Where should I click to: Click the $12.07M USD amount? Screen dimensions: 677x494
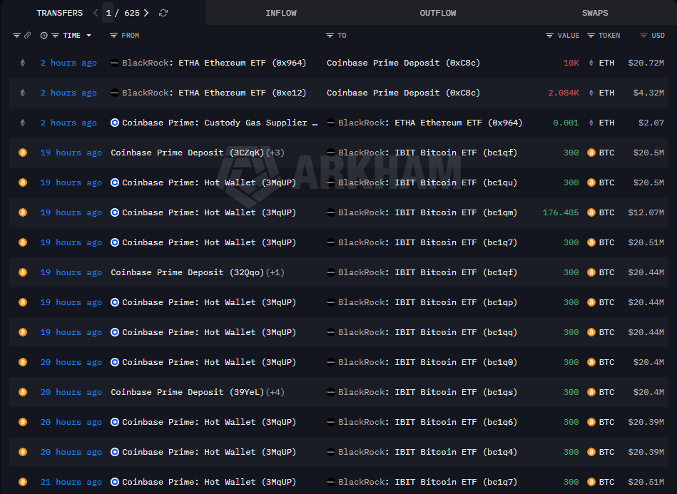point(646,212)
